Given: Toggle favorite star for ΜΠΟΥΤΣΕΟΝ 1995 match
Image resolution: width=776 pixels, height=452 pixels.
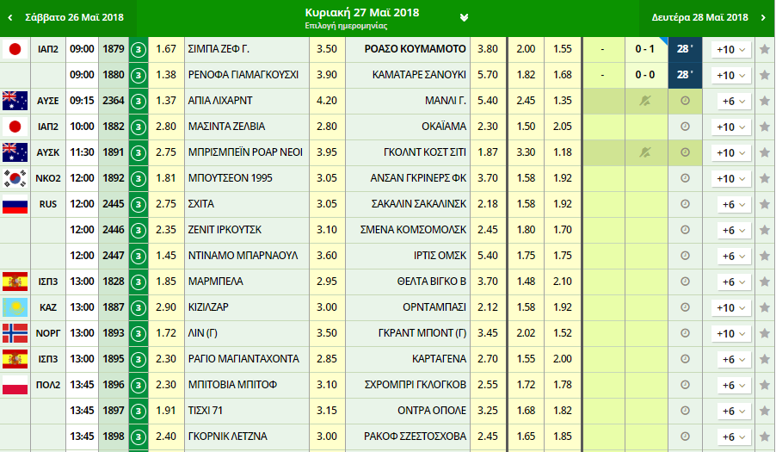Looking at the screenshot, I should 764,179.
